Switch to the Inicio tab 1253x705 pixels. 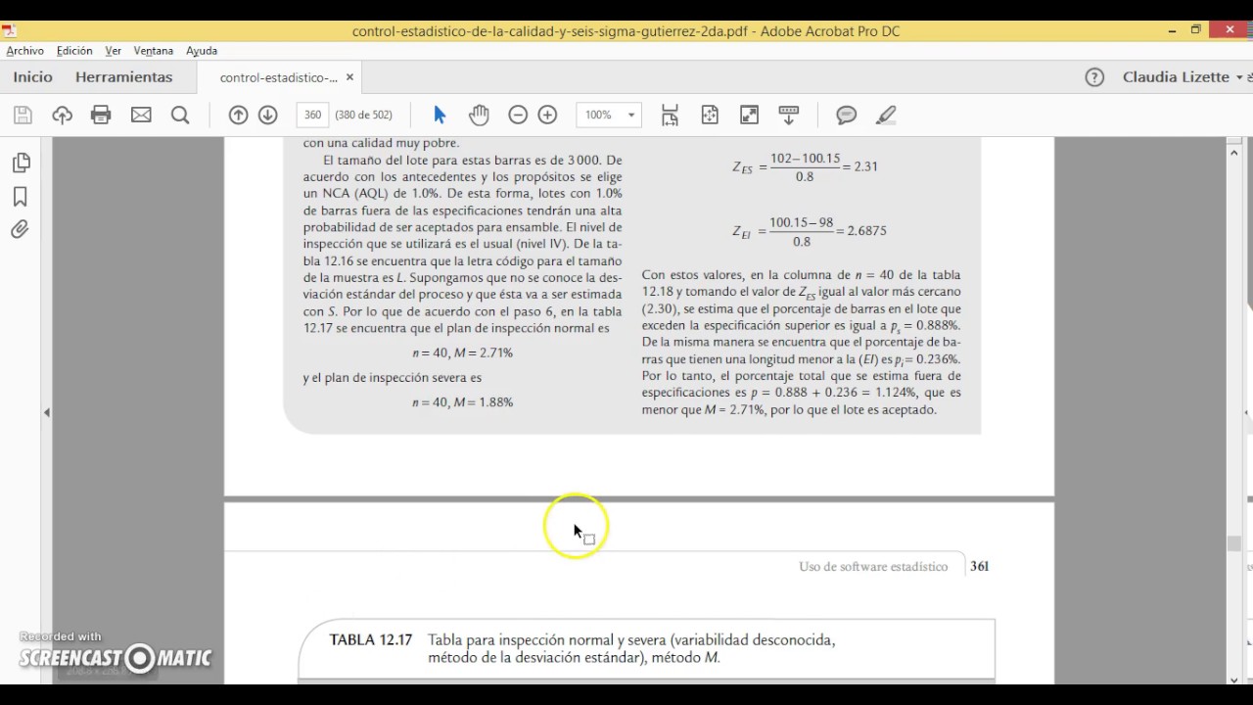click(33, 77)
